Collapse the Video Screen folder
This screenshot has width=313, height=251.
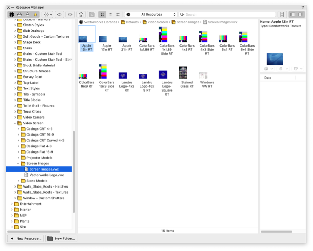(x=15, y=123)
